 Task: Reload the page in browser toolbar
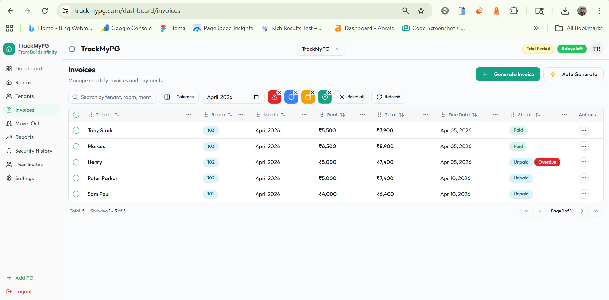[x=45, y=11]
